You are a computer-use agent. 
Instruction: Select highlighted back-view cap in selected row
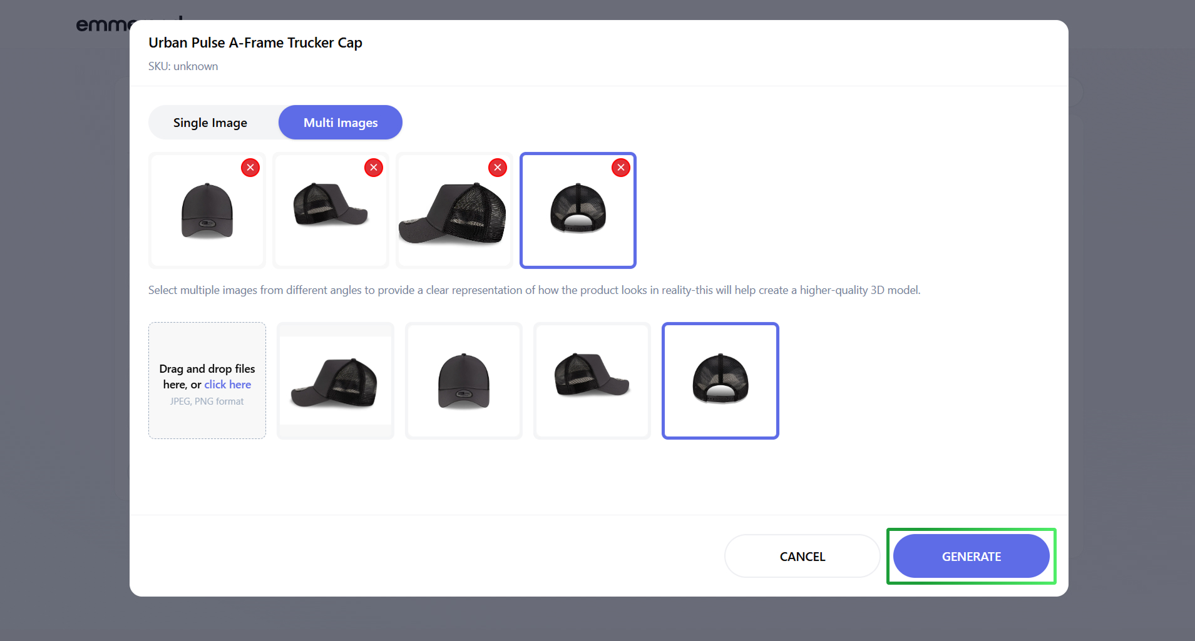(578, 211)
